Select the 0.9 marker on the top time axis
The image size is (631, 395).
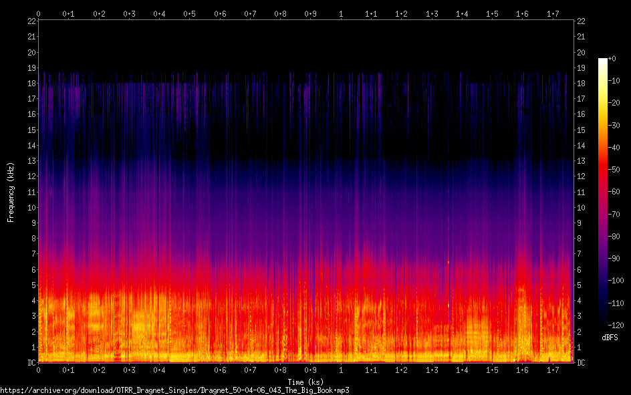311,13
